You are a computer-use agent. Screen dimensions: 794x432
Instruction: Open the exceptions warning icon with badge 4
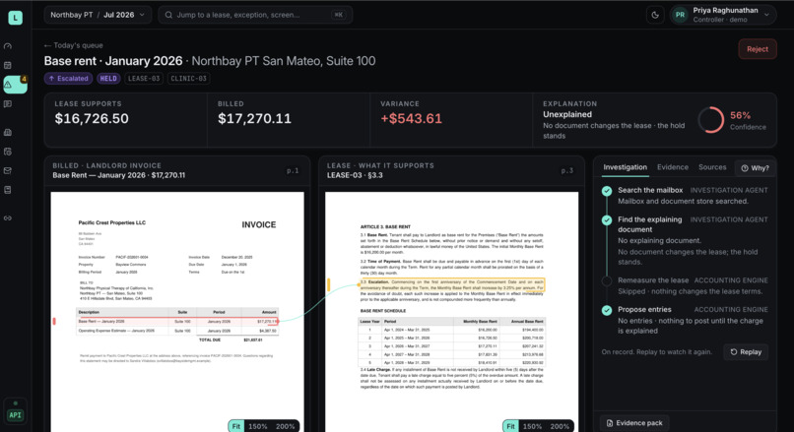coord(15,85)
